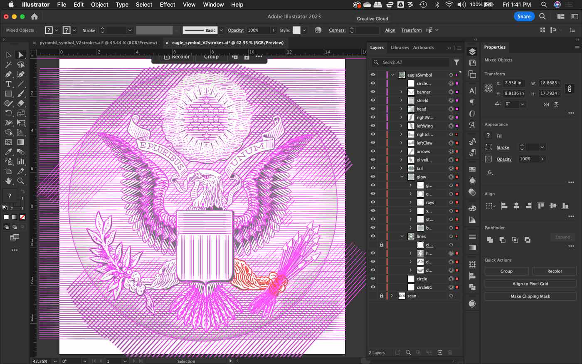Open the rotation angle dropdown in Transform
Viewport: 582px width, 364px height.
click(523, 104)
